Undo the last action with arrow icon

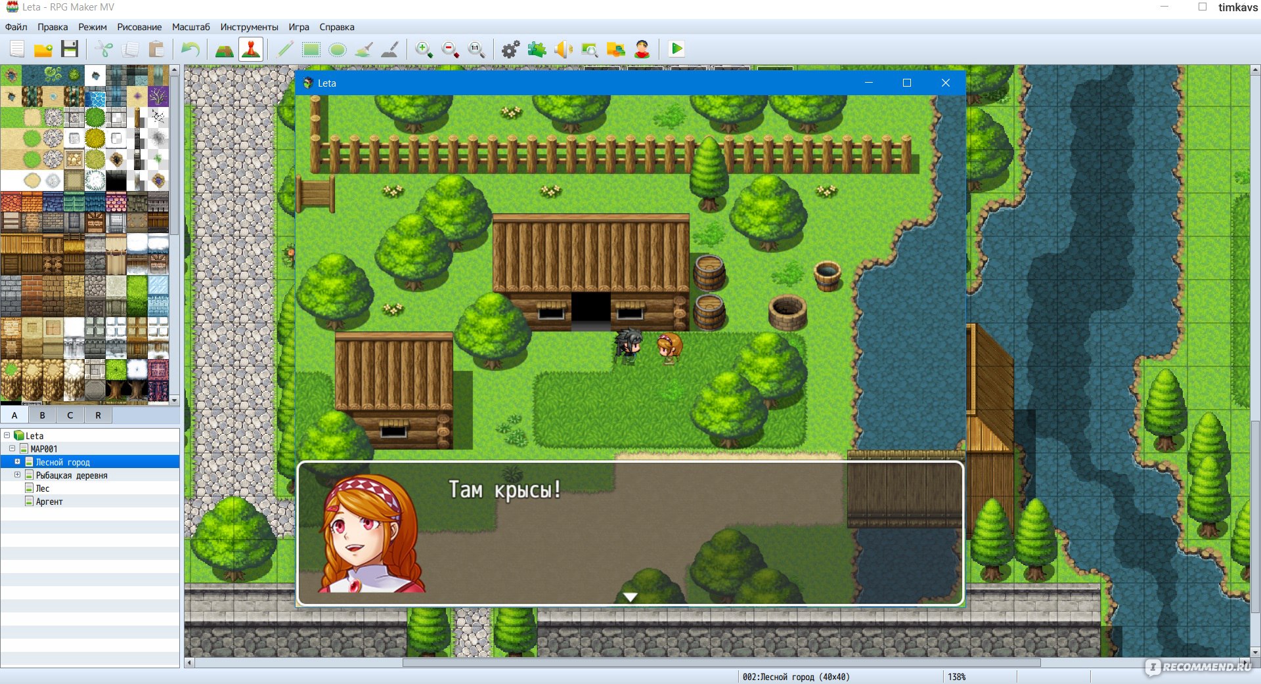point(190,49)
